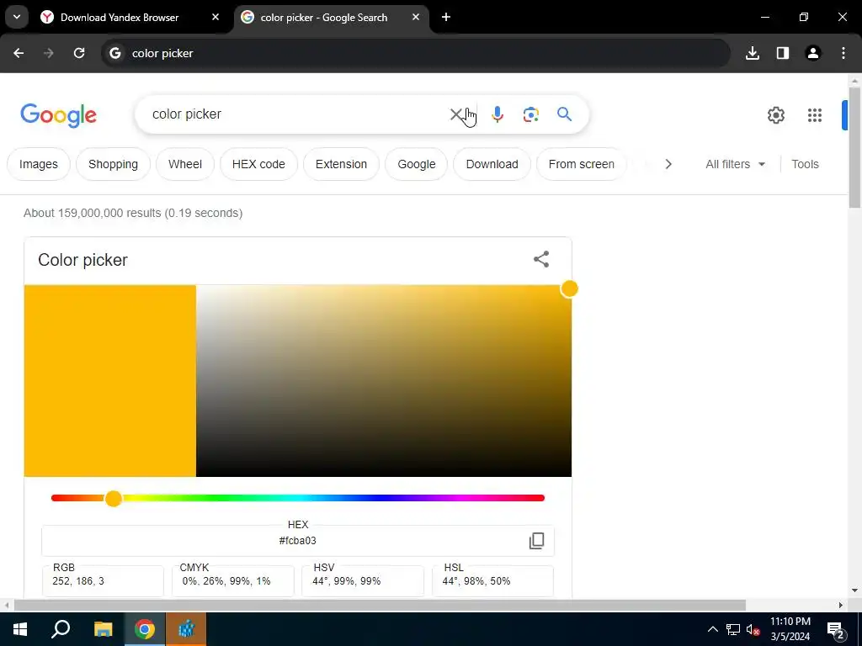The height and width of the screenshot is (646, 862).
Task: Copy the HEX code to clipboard
Action: click(x=536, y=541)
